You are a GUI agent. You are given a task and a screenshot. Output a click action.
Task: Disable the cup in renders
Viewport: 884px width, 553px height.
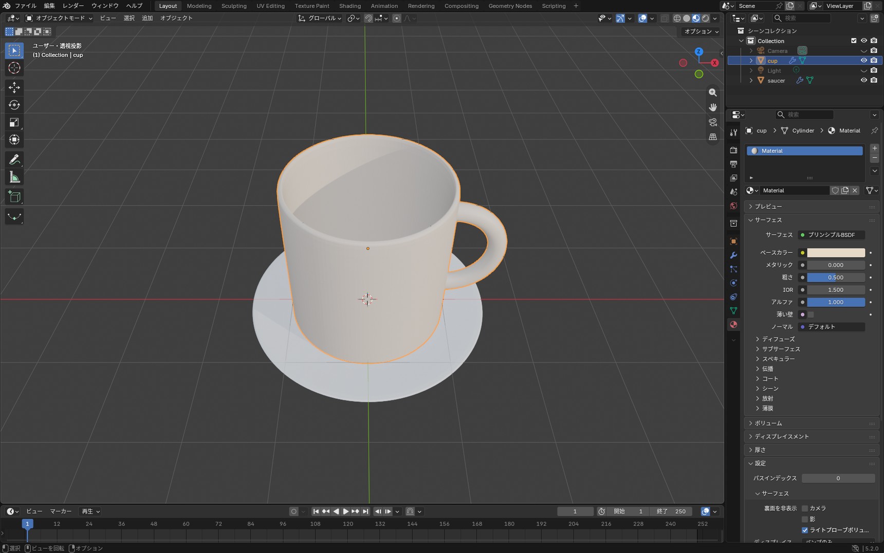tap(874, 61)
